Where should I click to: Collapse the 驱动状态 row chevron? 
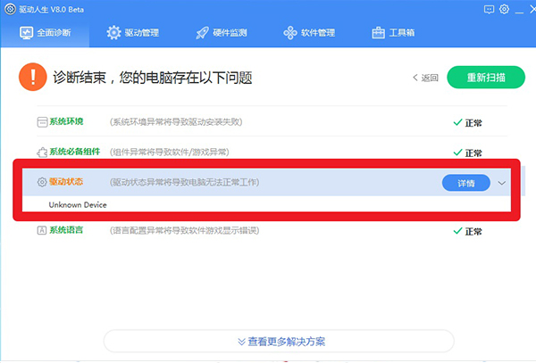tap(501, 183)
